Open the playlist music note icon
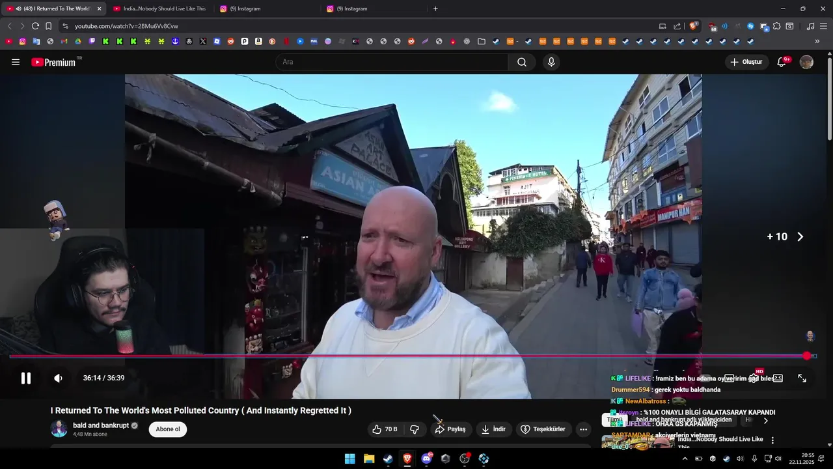 [810, 26]
